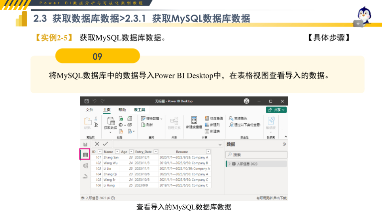Create a New Measure (新建度量值)
This screenshot has height=215, width=382.
click(x=194, y=123)
